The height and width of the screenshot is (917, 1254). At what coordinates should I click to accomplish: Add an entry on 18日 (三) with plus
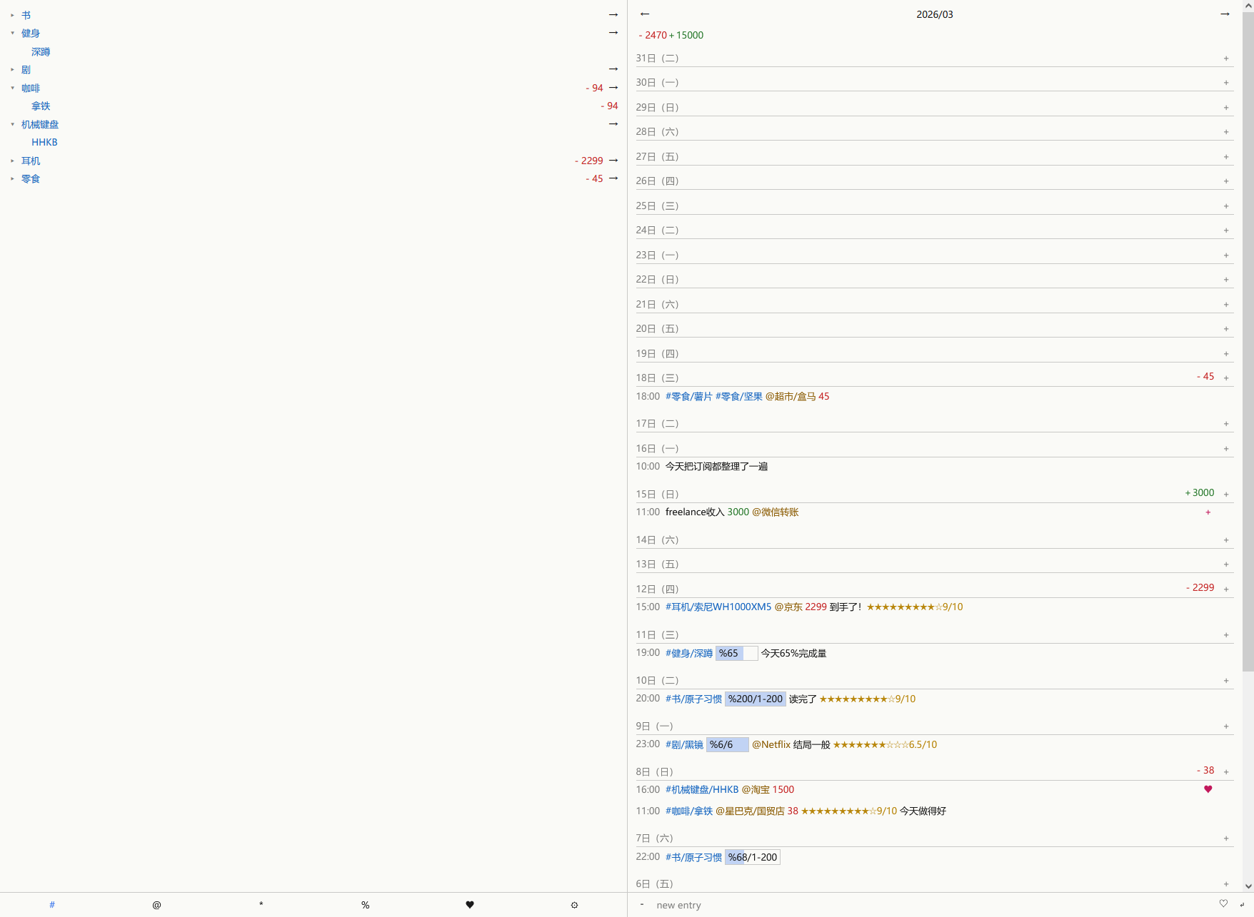pyautogui.click(x=1226, y=378)
